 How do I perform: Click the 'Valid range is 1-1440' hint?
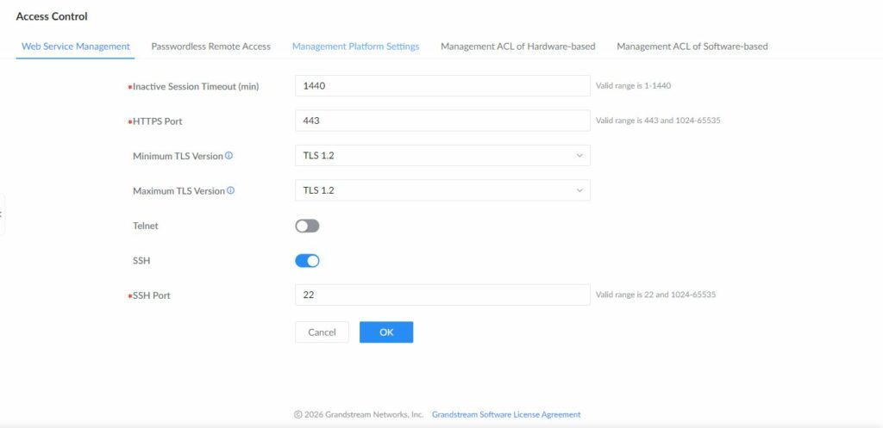633,86
